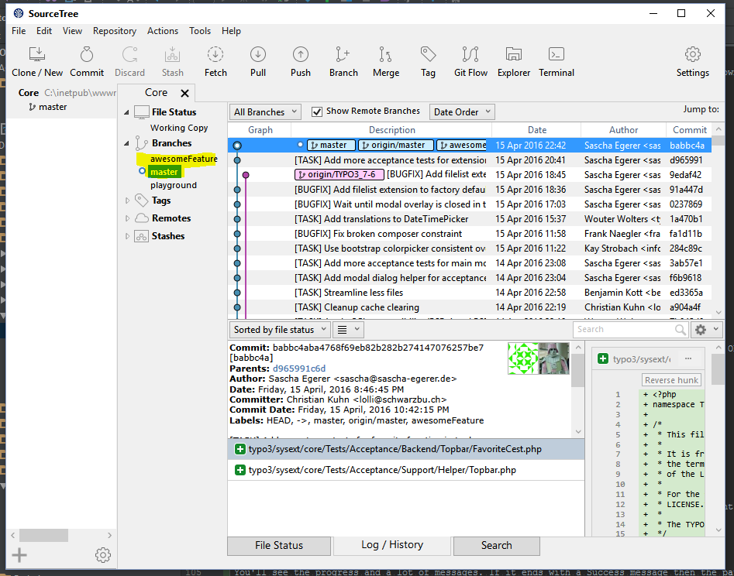Open diff options gear dropdown

click(706, 330)
